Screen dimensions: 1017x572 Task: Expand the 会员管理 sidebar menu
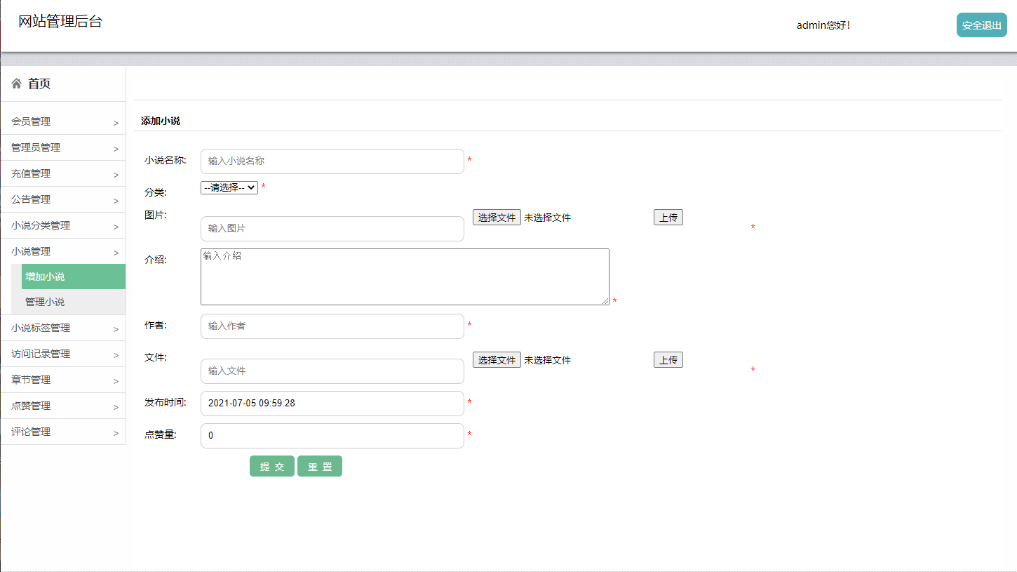[x=63, y=121]
